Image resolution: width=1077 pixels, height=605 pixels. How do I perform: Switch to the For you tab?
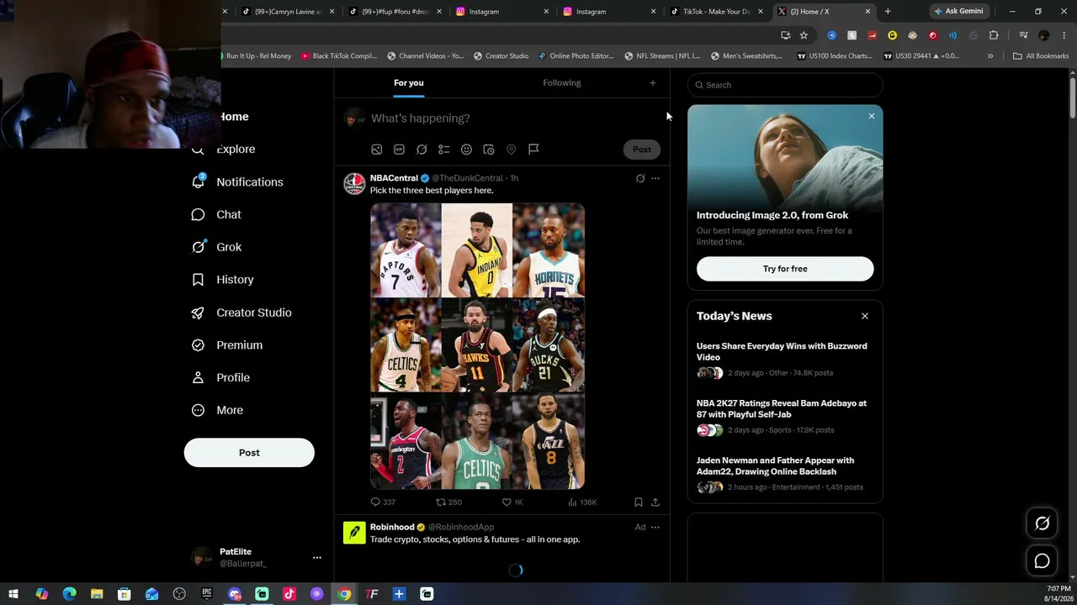(x=409, y=83)
